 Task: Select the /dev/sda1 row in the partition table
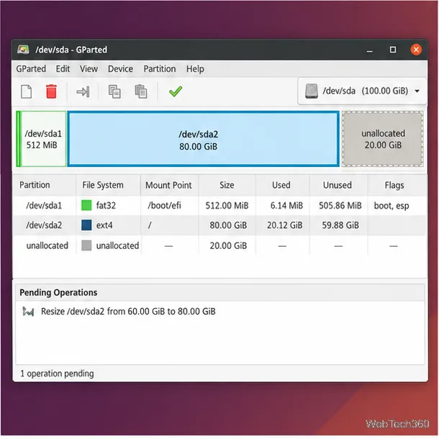tap(219, 206)
